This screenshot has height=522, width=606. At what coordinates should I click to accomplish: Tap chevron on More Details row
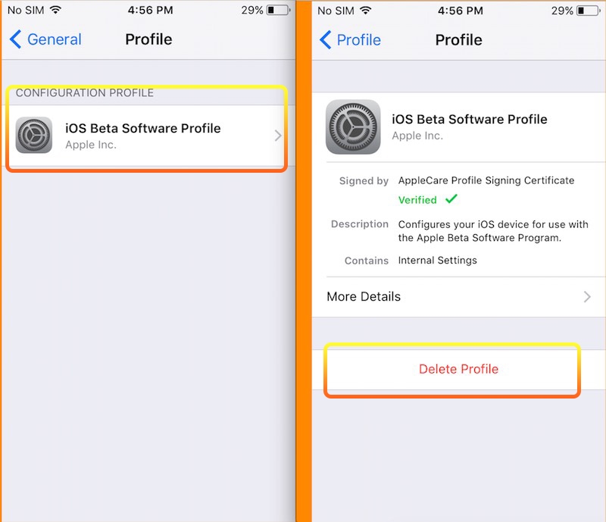tap(587, 296)
